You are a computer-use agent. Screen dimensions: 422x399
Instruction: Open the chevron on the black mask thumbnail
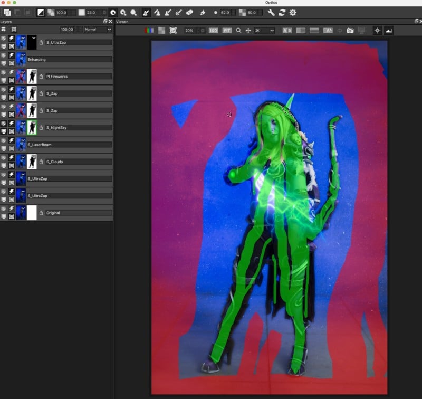34,38
